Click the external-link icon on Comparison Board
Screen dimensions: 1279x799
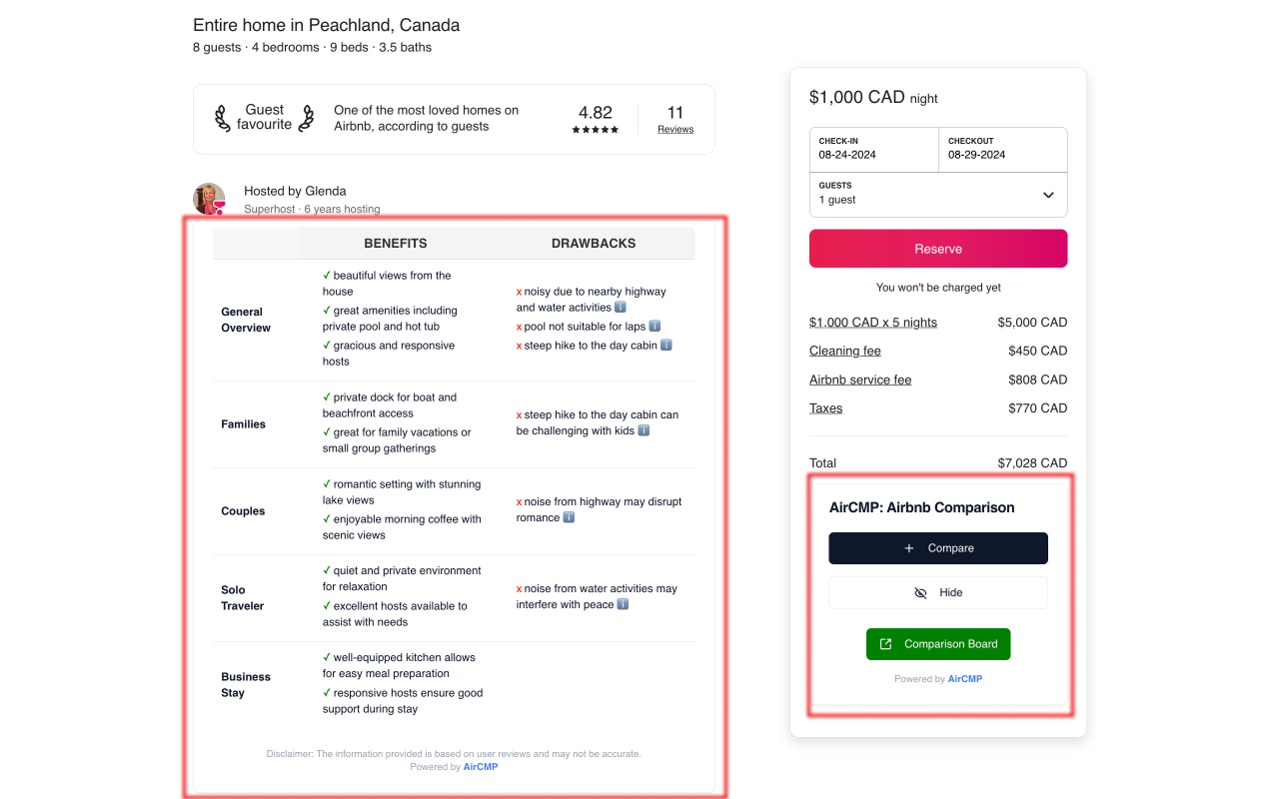pos(884,644)
